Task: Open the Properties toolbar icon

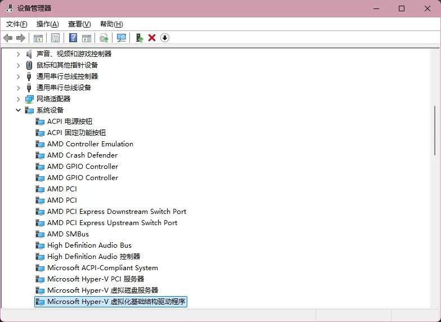Action: point(55,38)
